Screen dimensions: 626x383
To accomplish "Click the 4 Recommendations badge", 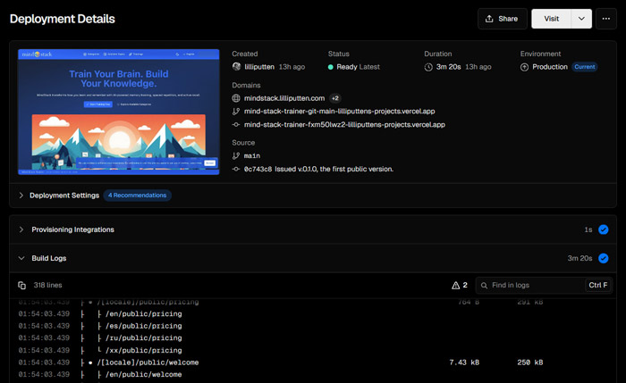I will pos(138,196).
